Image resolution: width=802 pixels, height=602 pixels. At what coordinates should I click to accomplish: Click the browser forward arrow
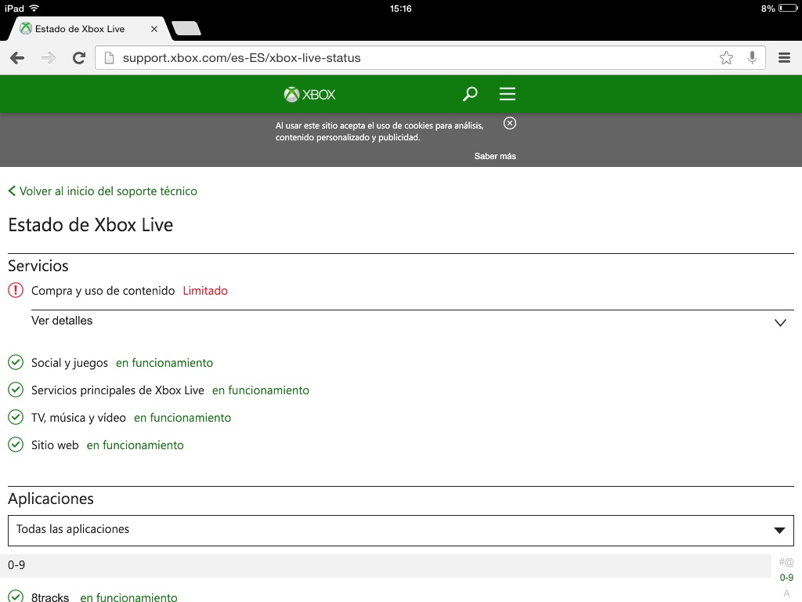[x=49, y=58]
